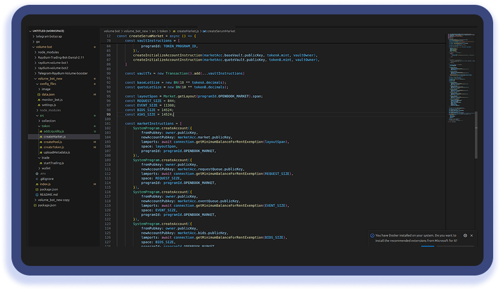Click createSerumMarket symbol in the breadcrumb
Screen dimensions: 501x290
[220, 31]
